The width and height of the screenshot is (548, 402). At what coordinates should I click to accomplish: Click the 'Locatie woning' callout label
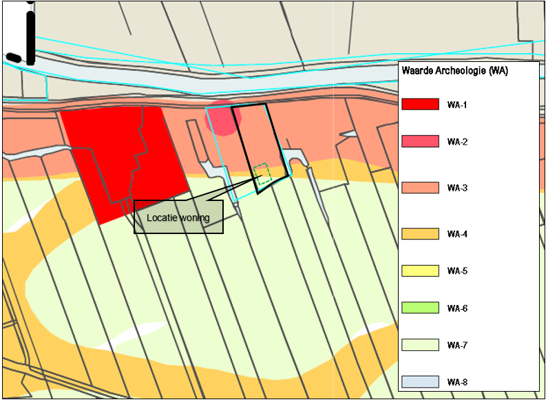click(x=178, y=218)
